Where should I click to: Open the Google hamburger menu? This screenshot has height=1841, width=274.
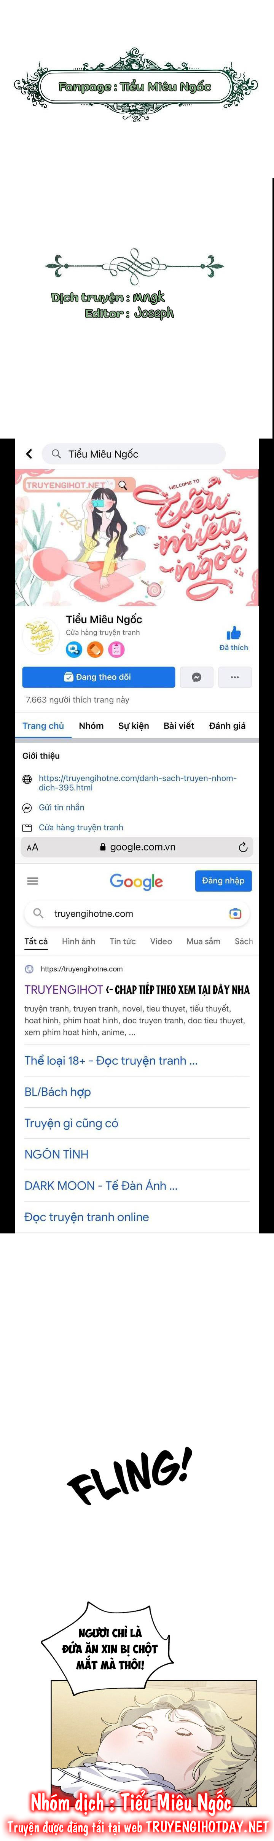(33, 881)
